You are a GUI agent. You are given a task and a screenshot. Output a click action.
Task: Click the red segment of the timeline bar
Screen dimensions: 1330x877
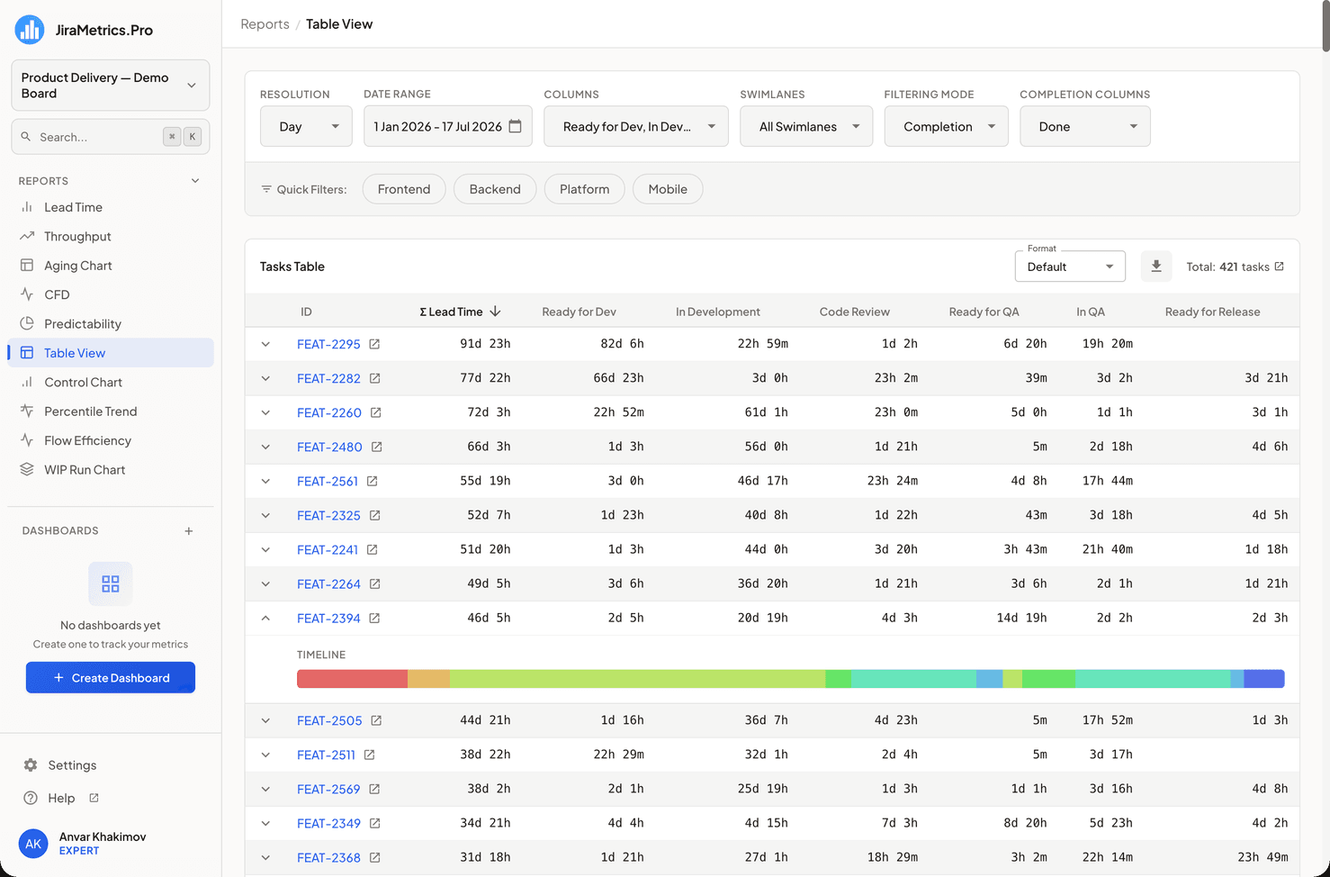tap(352, 679)
